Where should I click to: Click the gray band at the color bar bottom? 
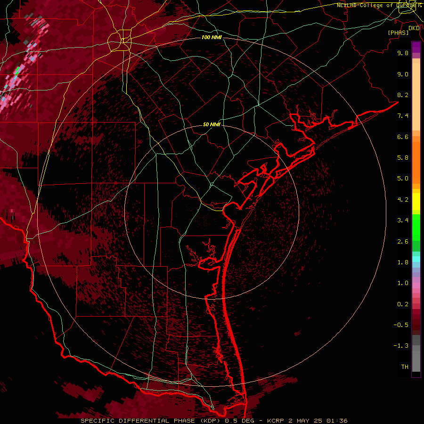(416, 361)
